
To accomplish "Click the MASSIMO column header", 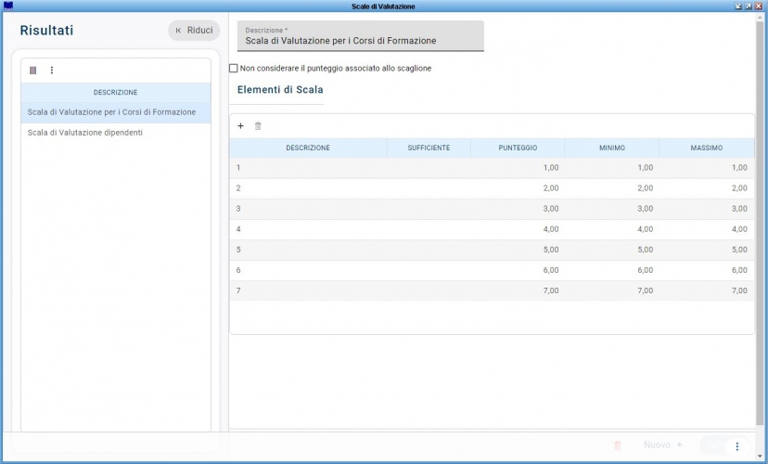I will click(x=706, y=148).
